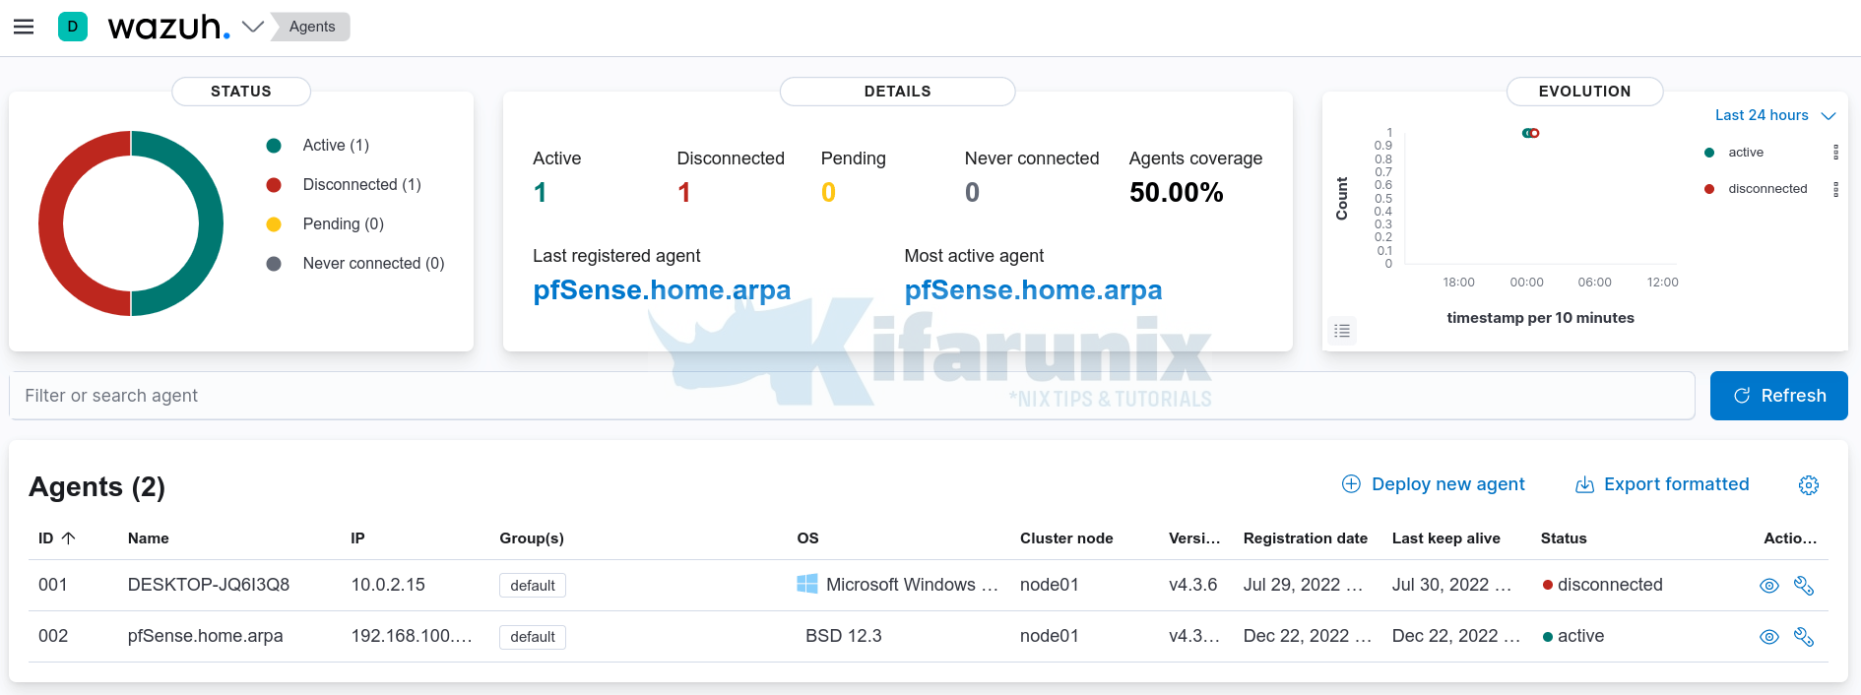Sort by Cluster node column header
1861x695 pixels.
click(1066, 537)
